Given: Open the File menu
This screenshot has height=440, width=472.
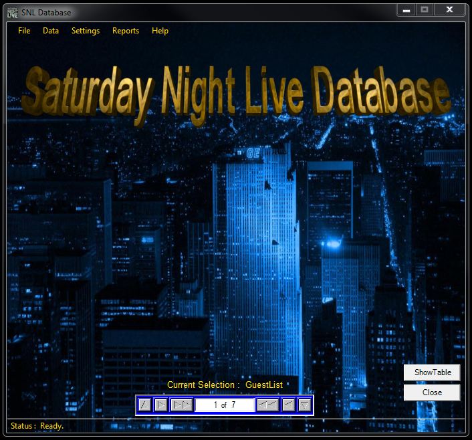Looking at the screenshot, I should pos(24,31).
